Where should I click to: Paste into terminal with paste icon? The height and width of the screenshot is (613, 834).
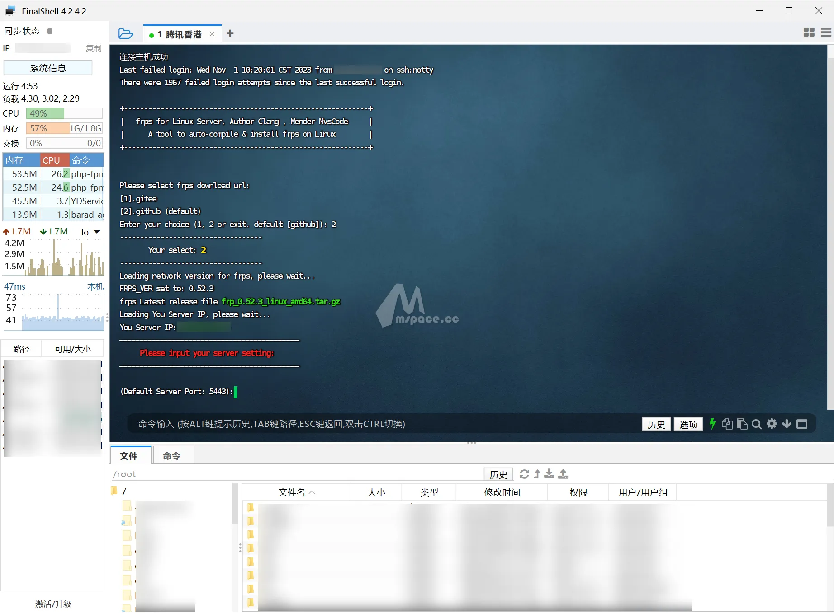point(742,424)
